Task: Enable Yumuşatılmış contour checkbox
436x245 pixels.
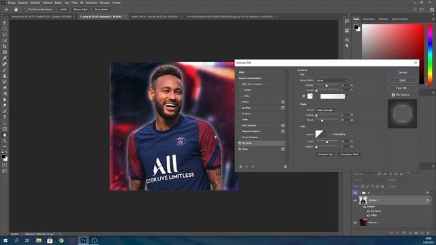Action: [330, 135]
